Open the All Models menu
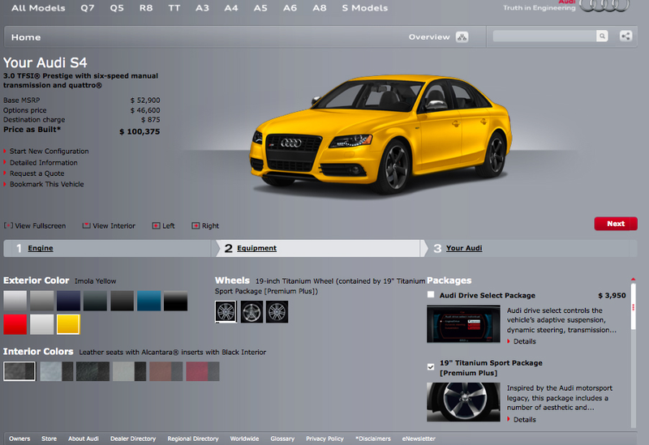The height and width of the screenshot is (445, 649). 38,8
